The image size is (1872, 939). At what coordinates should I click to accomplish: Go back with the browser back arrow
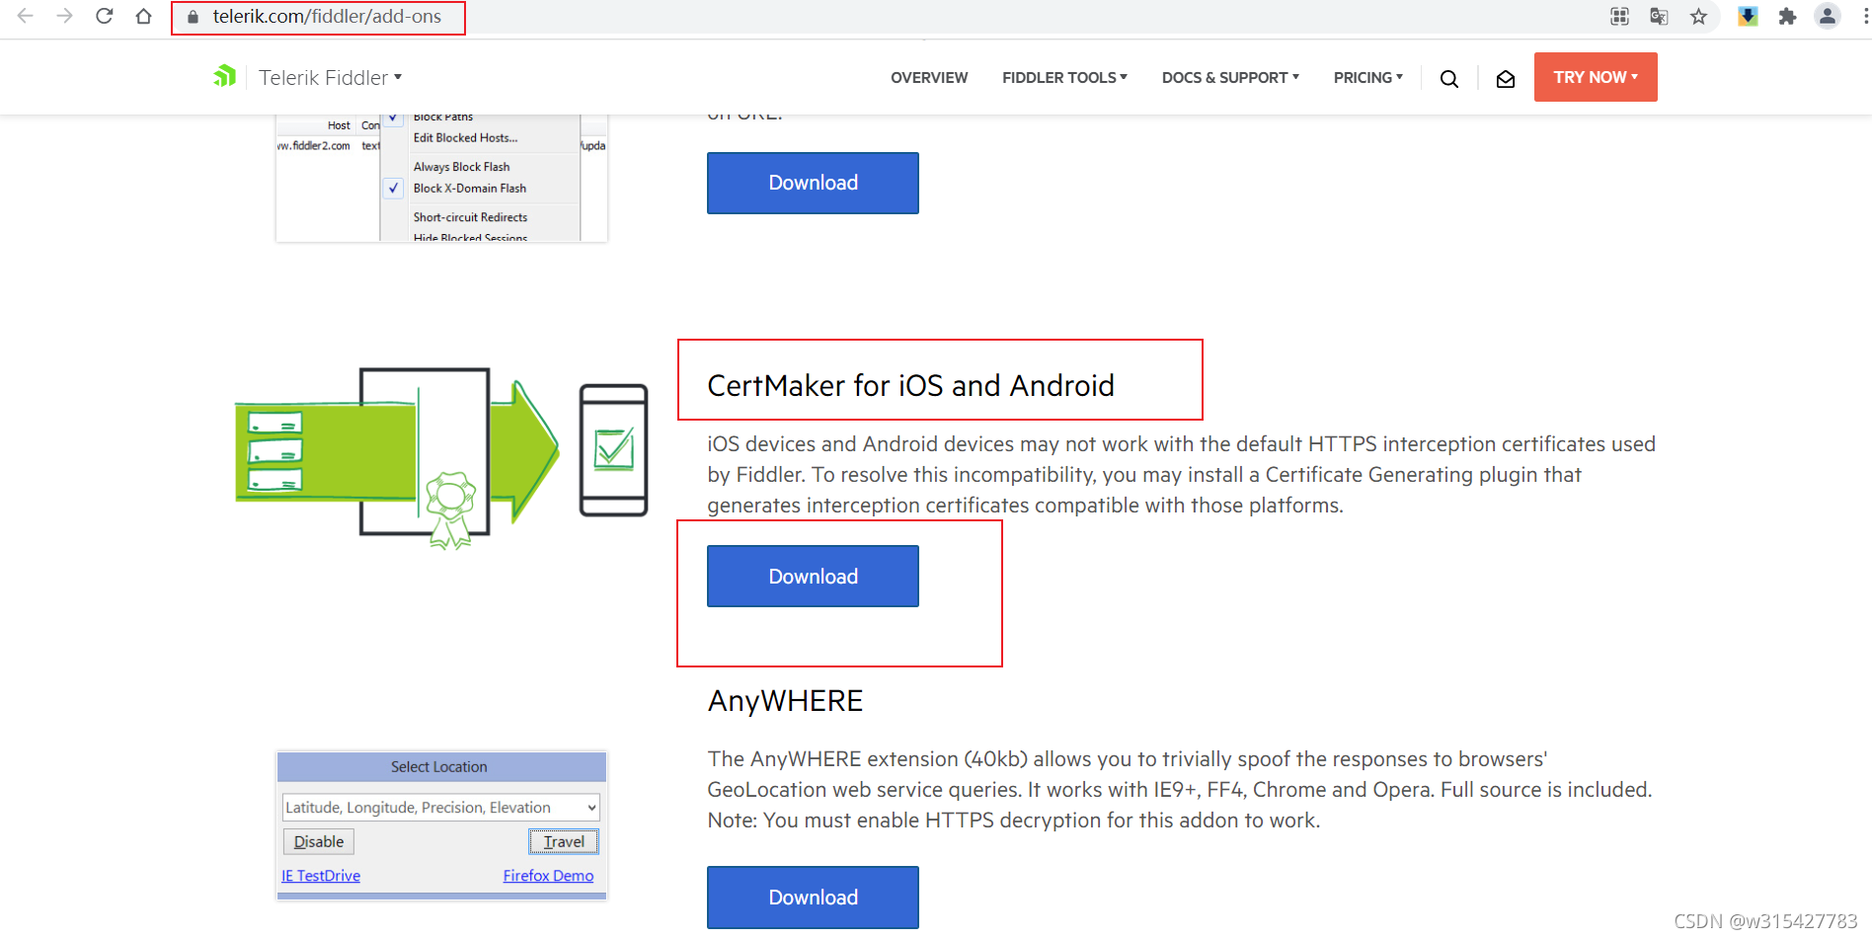26,16
